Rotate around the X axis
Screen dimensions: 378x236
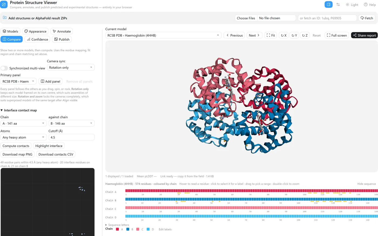tap(283, 35)
